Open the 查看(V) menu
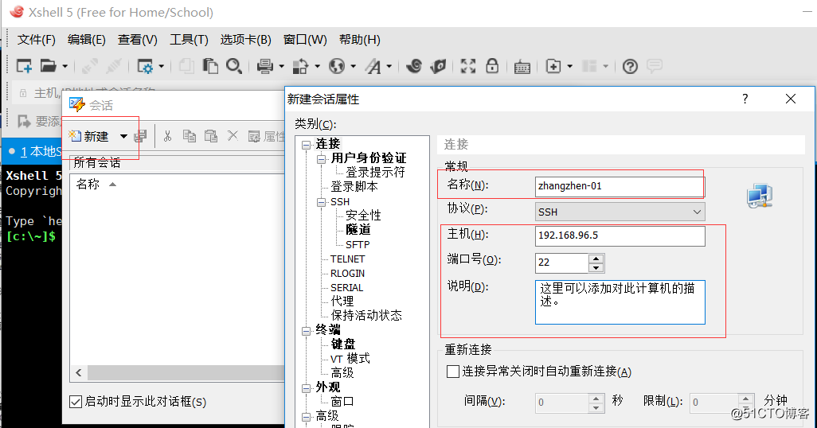817x428 pixels. point(138,40)
